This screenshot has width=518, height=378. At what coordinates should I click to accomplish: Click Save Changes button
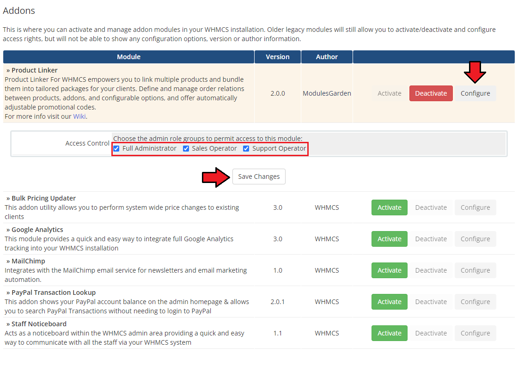coord(259,177)
